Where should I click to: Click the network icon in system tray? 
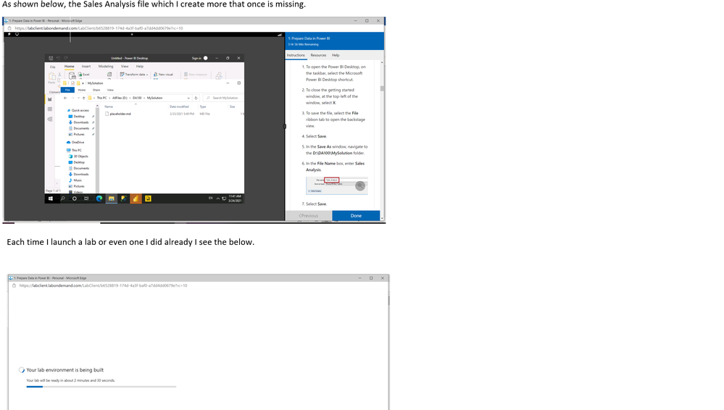tap(224, 198)
